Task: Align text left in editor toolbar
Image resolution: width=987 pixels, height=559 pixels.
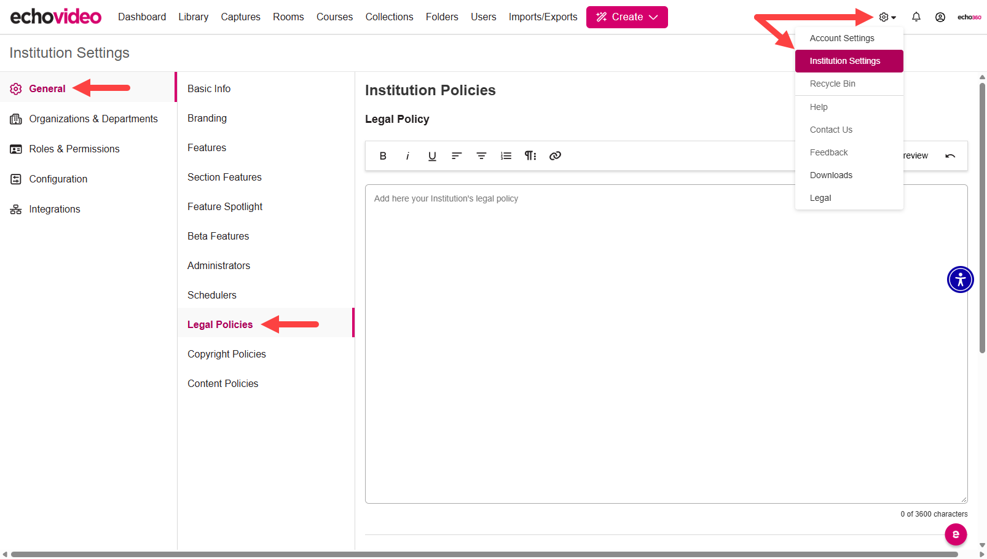Action: [x=457, y=156]
